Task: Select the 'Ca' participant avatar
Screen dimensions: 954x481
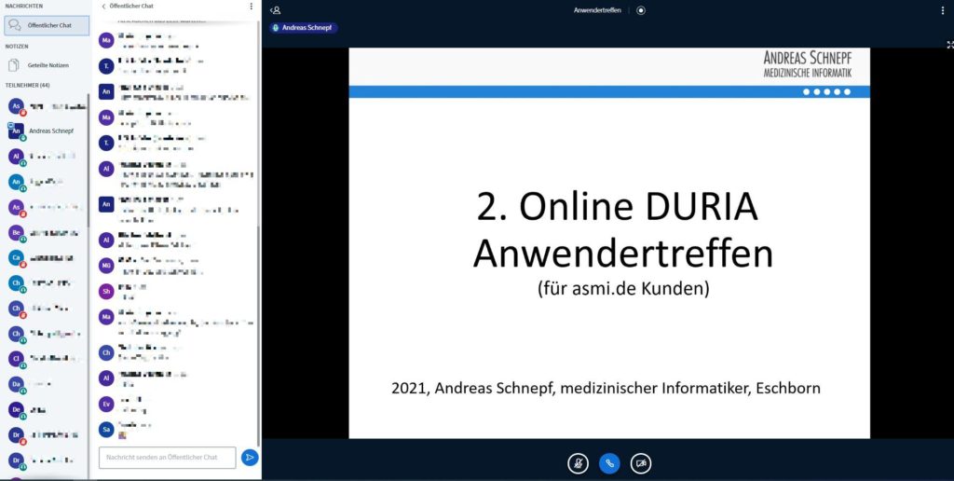Action: 17,258
